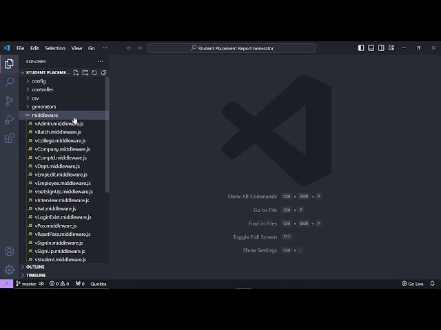Open vAdmin.middleware.js file
Image resolution: width=441 pixels, height=330 pixels.
pos(64,124)
